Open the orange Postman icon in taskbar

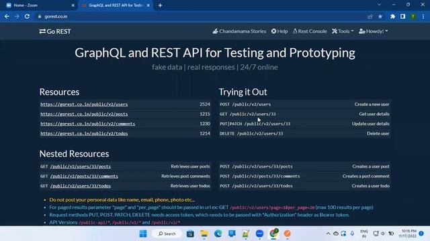tap(287, 234)
